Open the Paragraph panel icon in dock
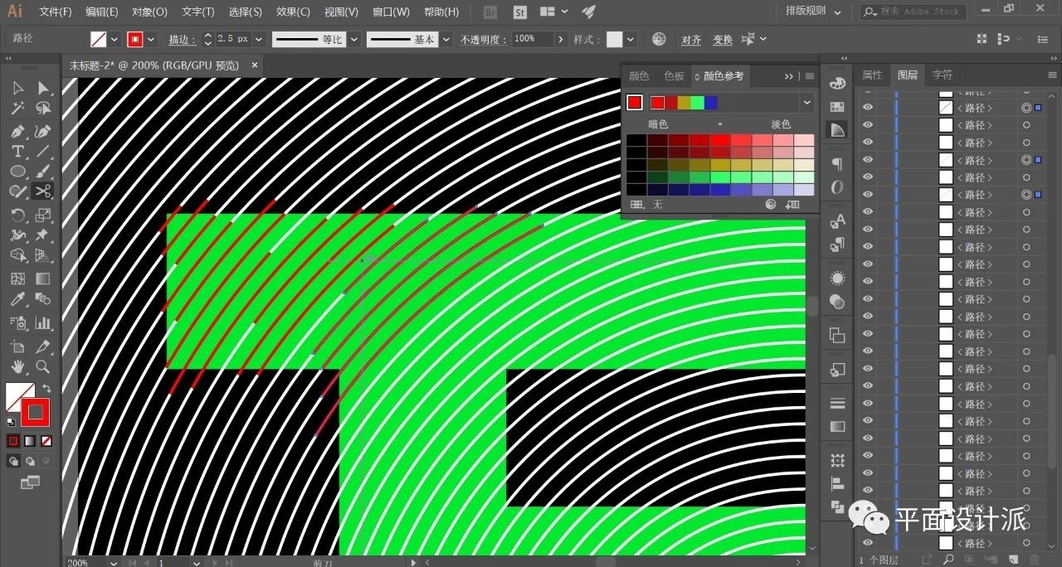The height and width of the screenshot is (567, 1062). (837, 163)
